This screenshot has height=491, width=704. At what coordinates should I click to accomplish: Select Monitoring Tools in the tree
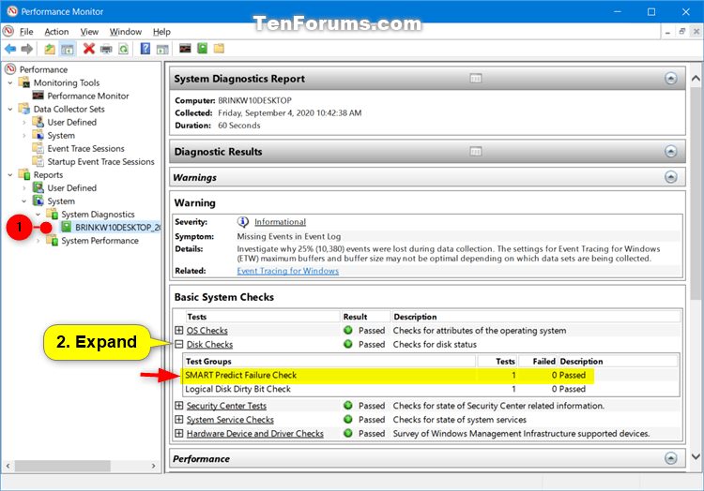[x=67, y=82]
